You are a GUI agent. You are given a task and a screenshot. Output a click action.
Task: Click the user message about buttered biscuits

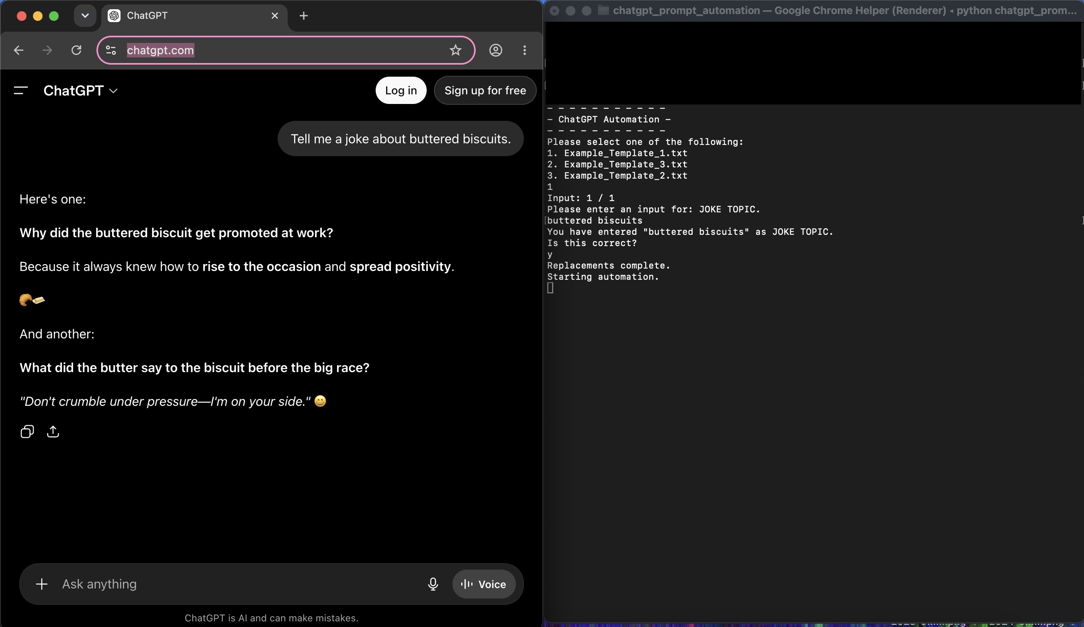[x=401, y=139]
